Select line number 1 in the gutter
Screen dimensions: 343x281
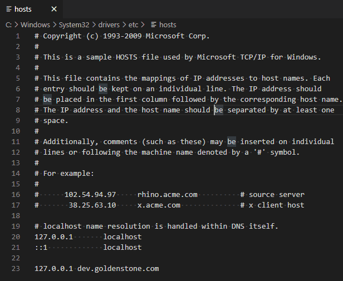(18, 36)
